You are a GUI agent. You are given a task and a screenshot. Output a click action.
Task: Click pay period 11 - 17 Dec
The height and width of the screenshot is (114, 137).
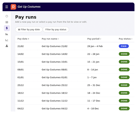94,101
